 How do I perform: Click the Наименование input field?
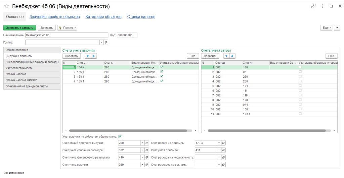(x=66, y=35)
